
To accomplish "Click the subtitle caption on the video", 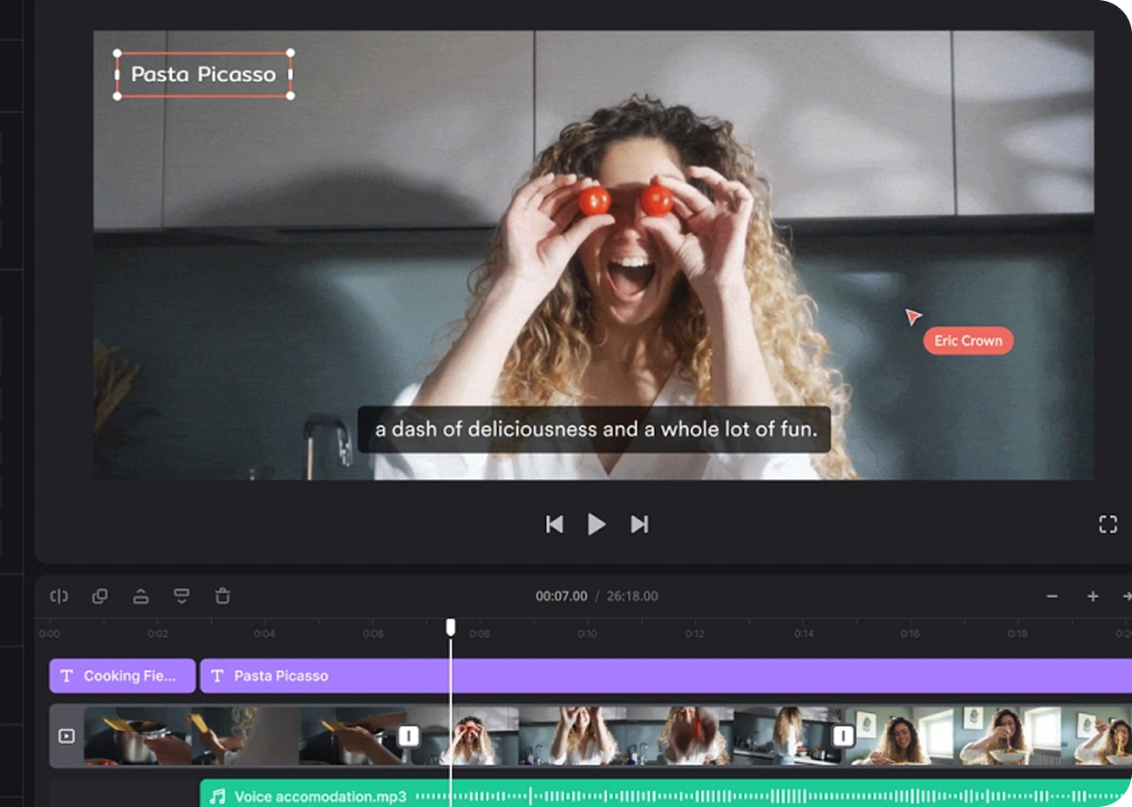I will tap(596, 429).
